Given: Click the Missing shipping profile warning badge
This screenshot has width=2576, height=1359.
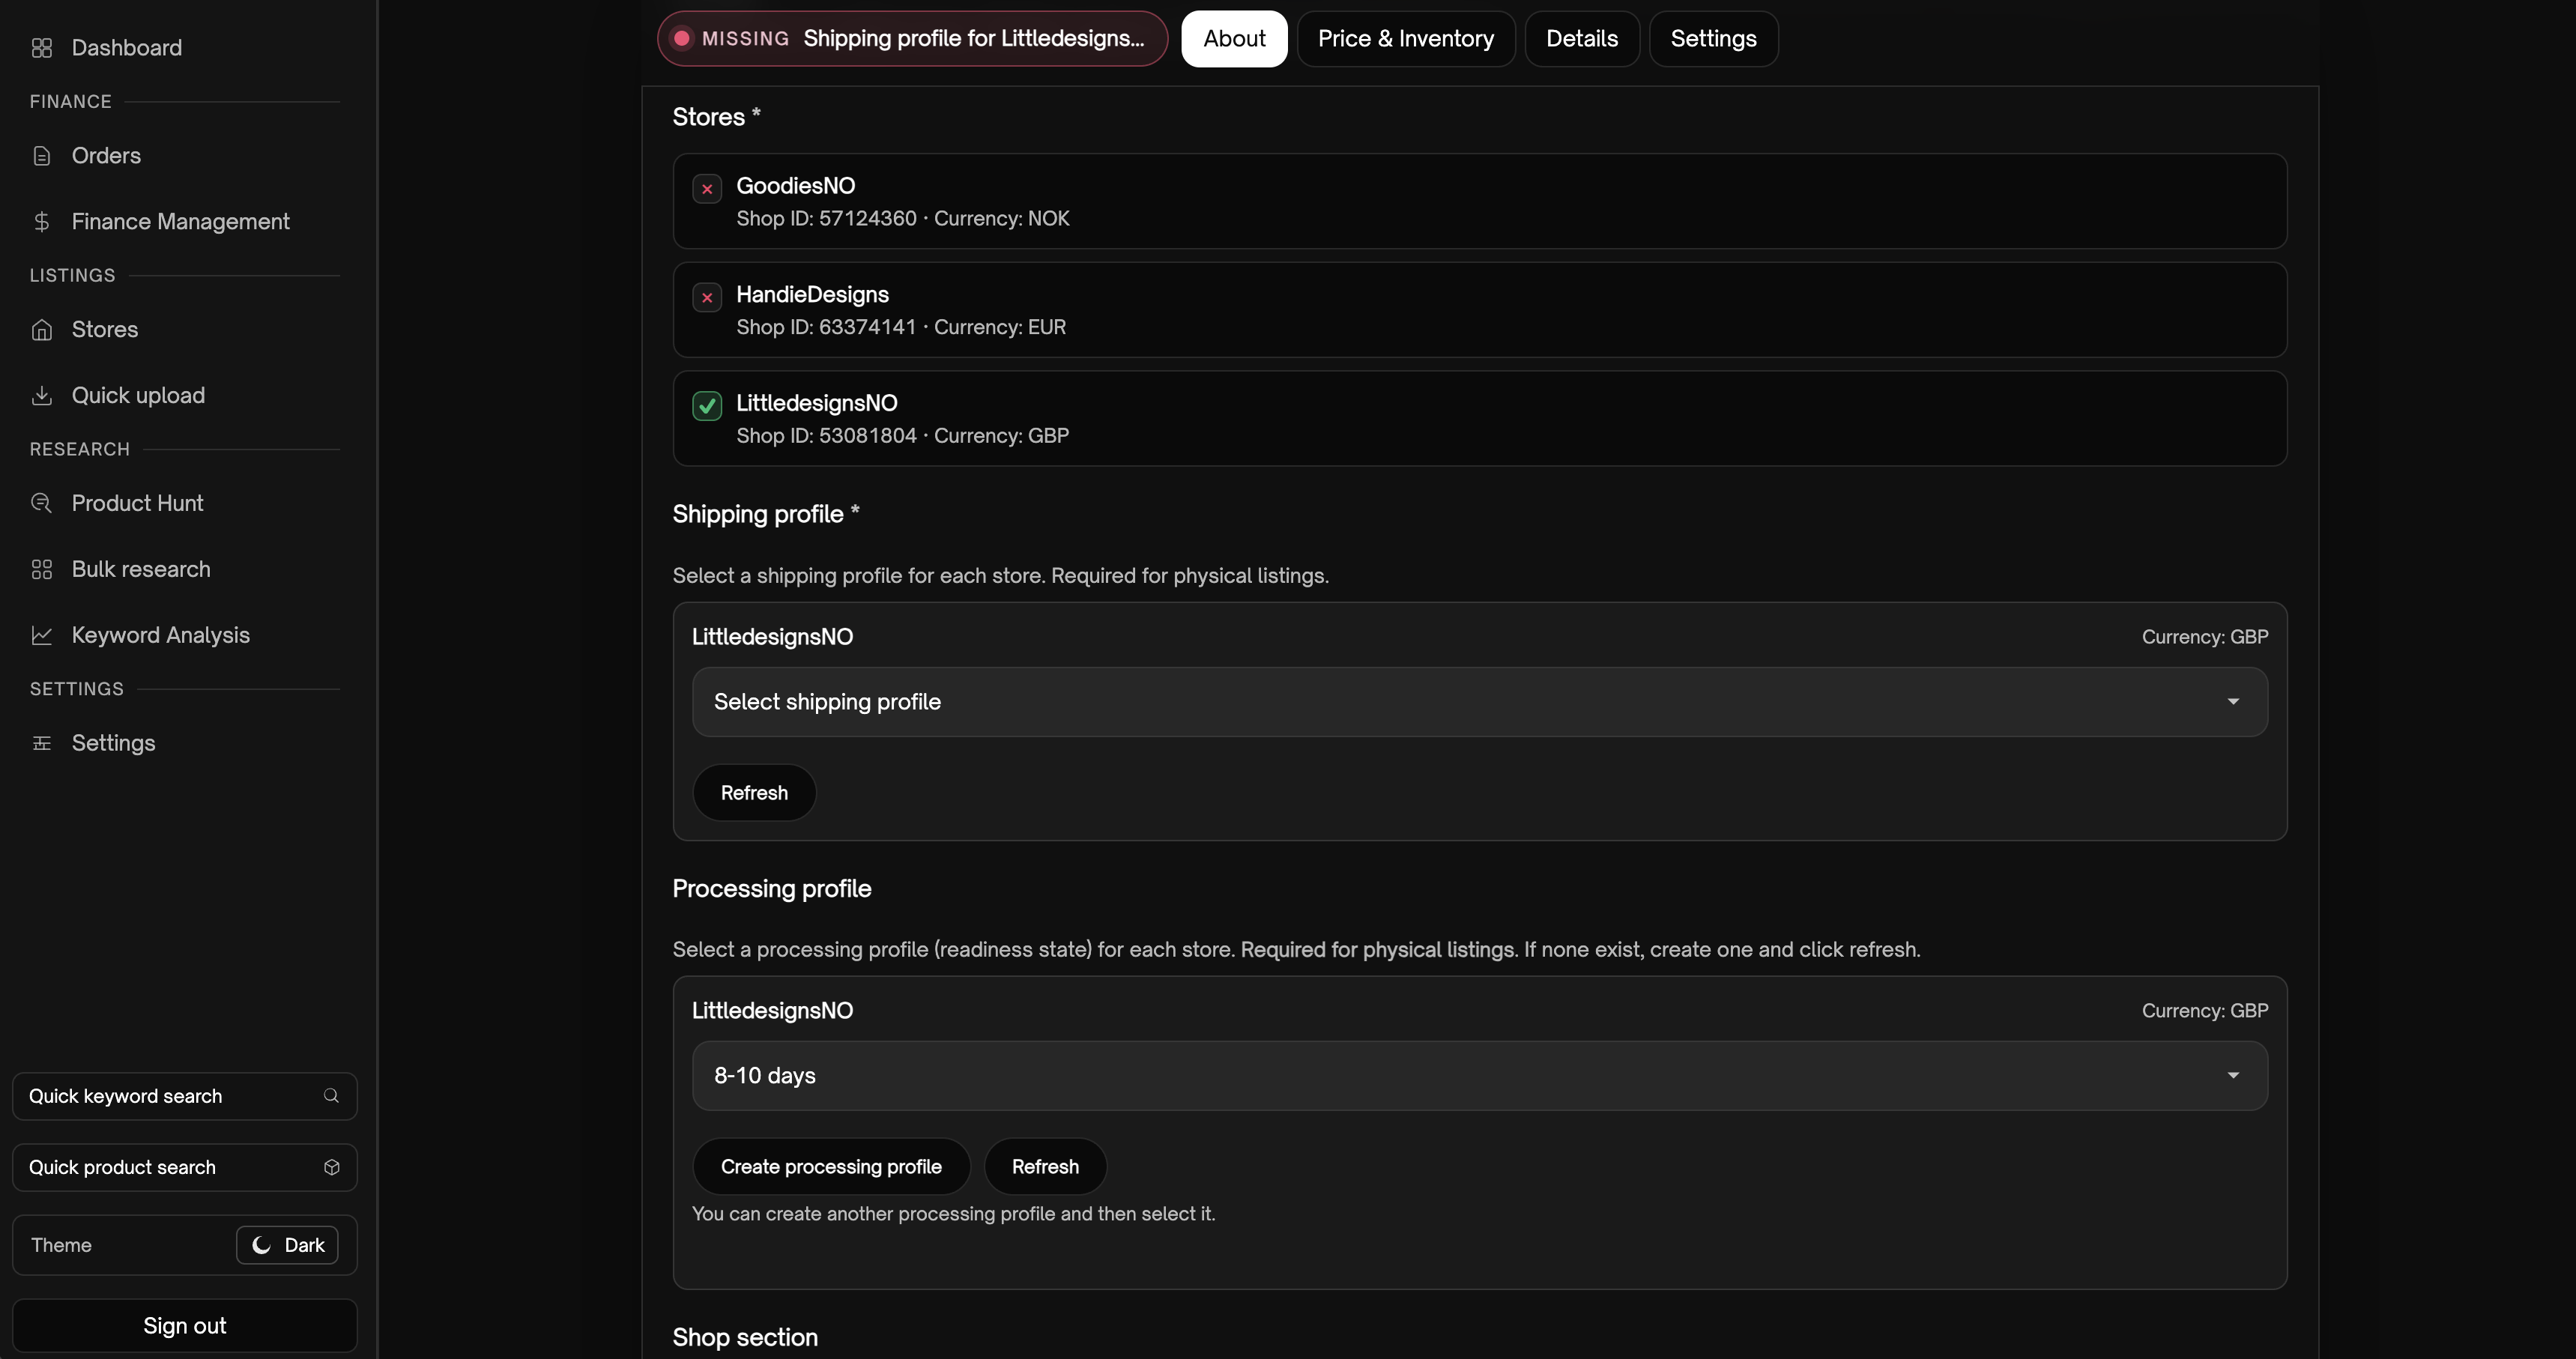Looking at the screenshot, I should click(x=912, y=39).
